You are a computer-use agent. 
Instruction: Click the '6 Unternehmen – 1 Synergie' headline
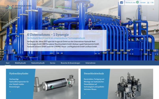tap(48, 35)
